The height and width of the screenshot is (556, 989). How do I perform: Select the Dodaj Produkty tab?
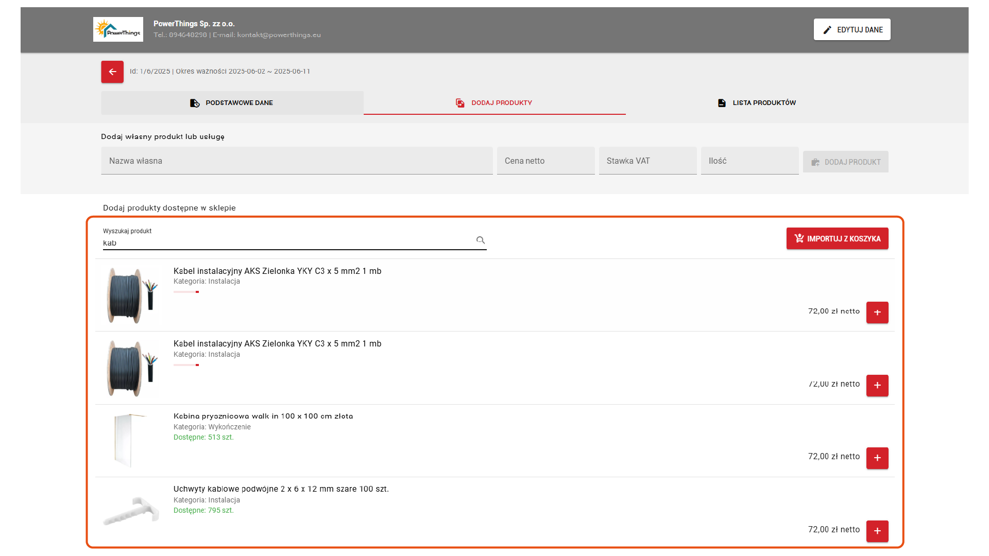point(494,103)
